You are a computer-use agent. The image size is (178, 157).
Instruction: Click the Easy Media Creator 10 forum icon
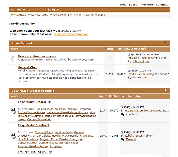[13, 111]
